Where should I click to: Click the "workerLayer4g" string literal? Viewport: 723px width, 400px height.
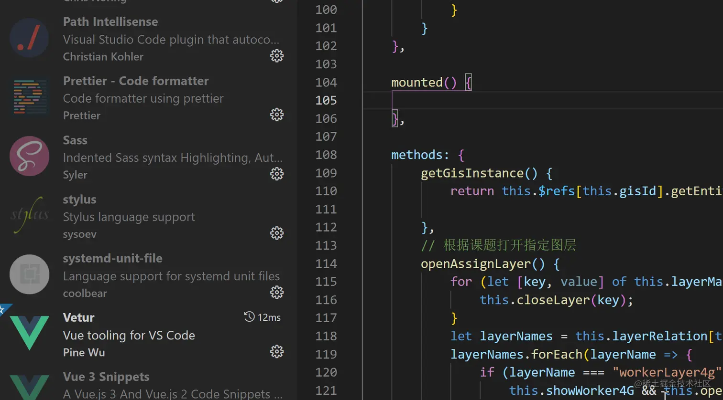tap(667, 372)
